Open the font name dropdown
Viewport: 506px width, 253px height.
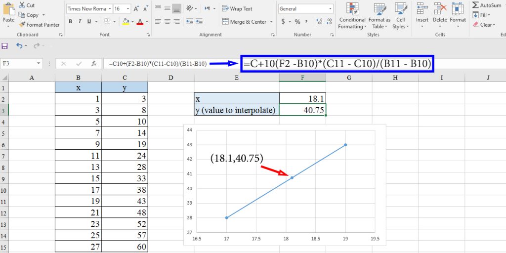tap(110, 9)
